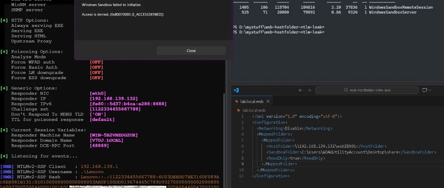Click the ReadOnly true line
The image size is (444, 188).
point(296,158)
